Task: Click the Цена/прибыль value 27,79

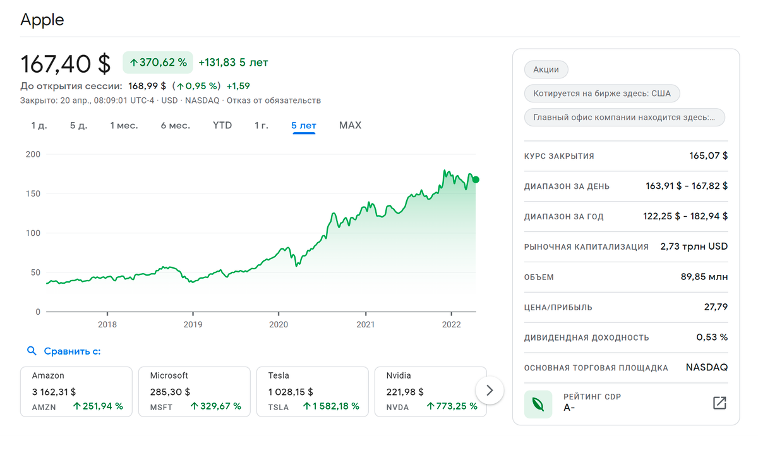Action: coord(715,307)
